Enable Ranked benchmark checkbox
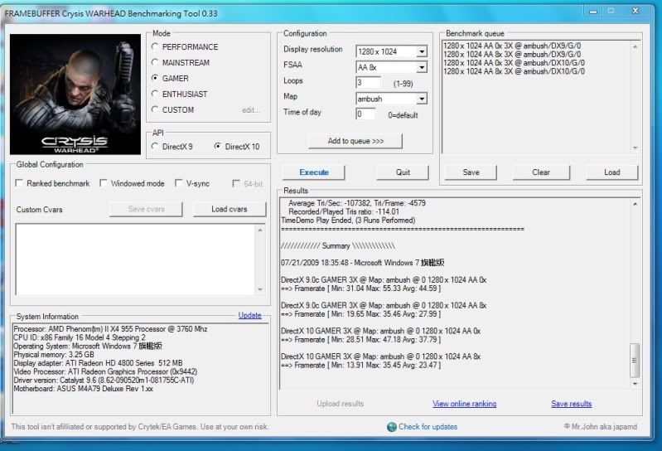662x451 pixels. click(x=19, y=183)
